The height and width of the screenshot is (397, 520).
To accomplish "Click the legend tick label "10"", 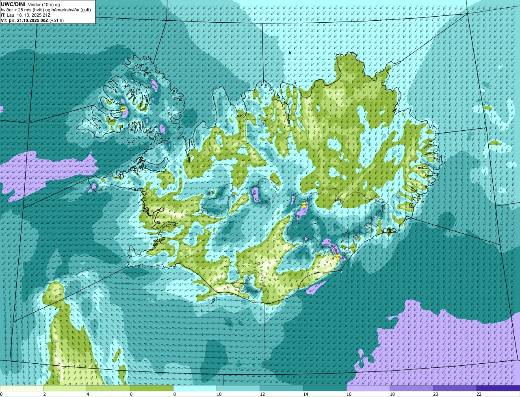I will click(x=219, y=394).
